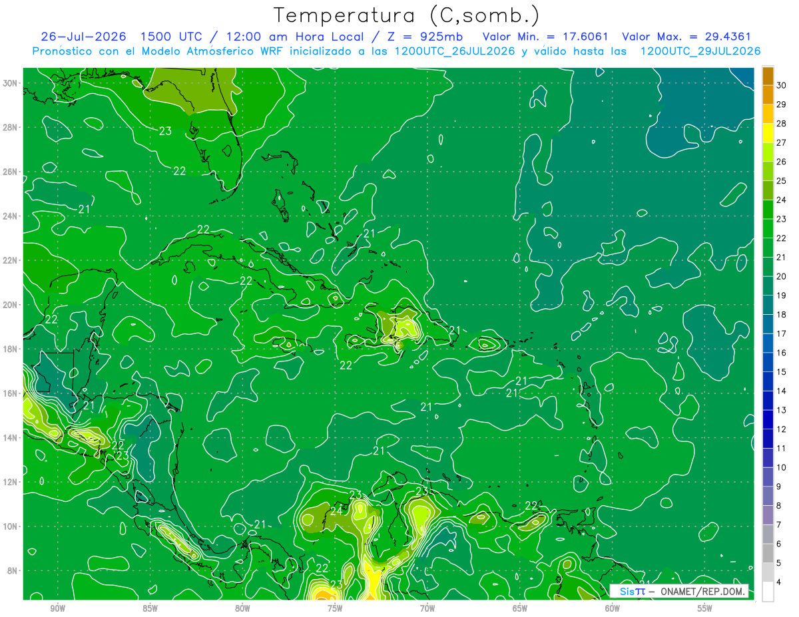Click the "70W" longitude axis label
The height and width of the screenshot is (617, 799).
coord(427,608)
